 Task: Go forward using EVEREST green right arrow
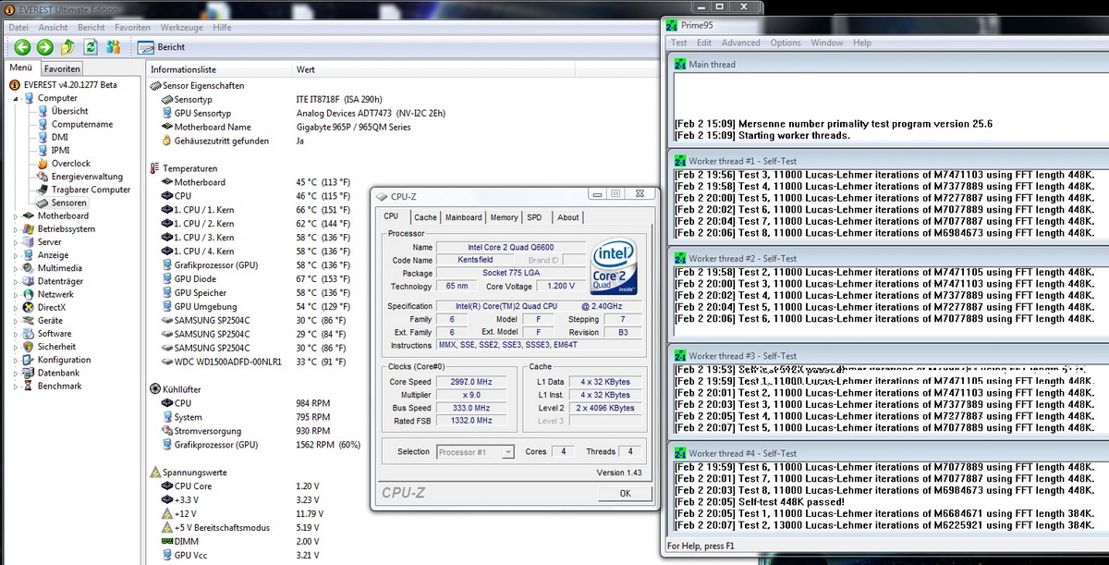pos(44,47)
